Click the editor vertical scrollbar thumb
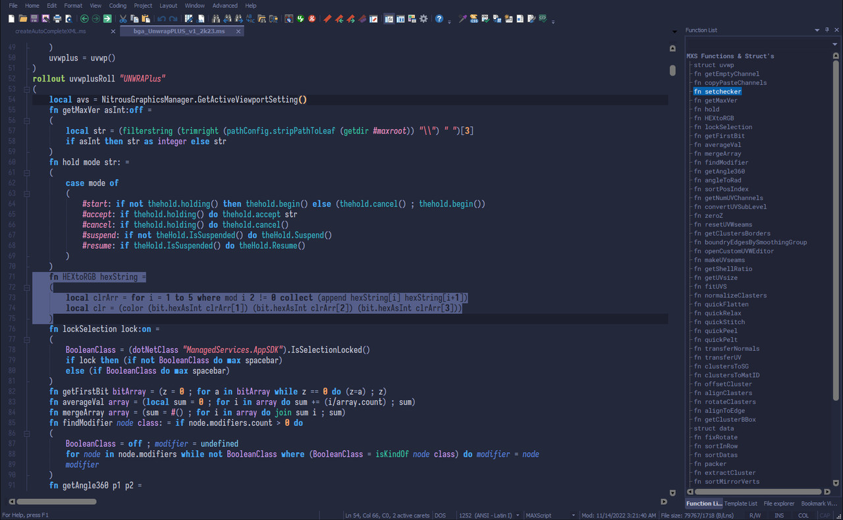 pos(672,70)
